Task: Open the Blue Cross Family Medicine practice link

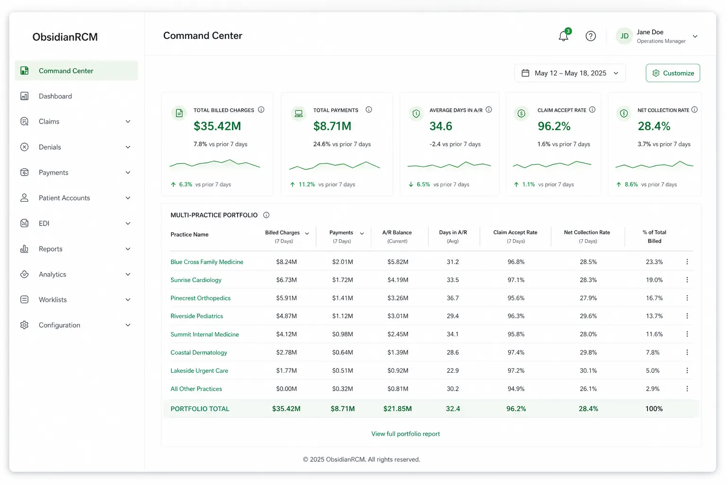Action: click(x=207, y=262)
